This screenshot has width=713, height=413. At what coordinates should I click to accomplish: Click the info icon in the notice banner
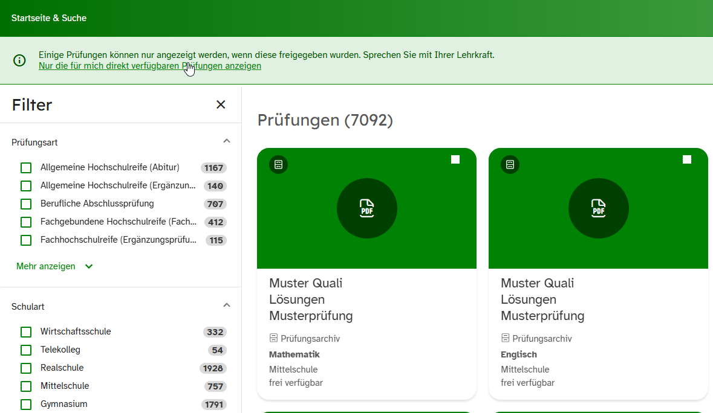tap(20, 60)
